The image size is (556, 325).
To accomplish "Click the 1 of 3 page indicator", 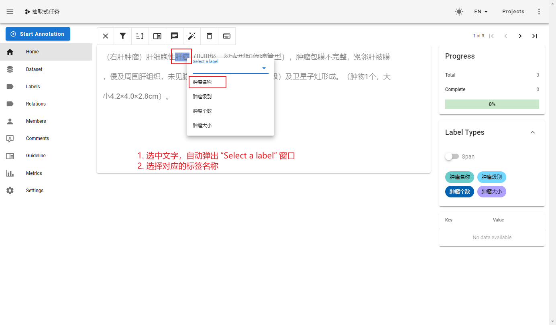I will tap(479, 36).
